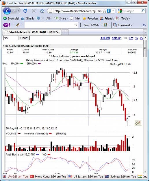Click the US Eastern flag clock entry
This screenshot has height=181, width=150.
(x=86, y=176)
